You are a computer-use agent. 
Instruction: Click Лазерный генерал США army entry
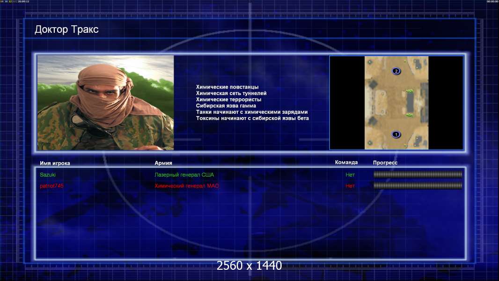point(184,175)
